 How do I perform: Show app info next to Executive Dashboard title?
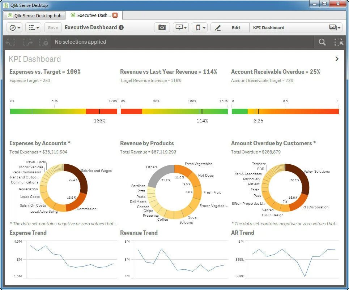[x=121, y=27]
